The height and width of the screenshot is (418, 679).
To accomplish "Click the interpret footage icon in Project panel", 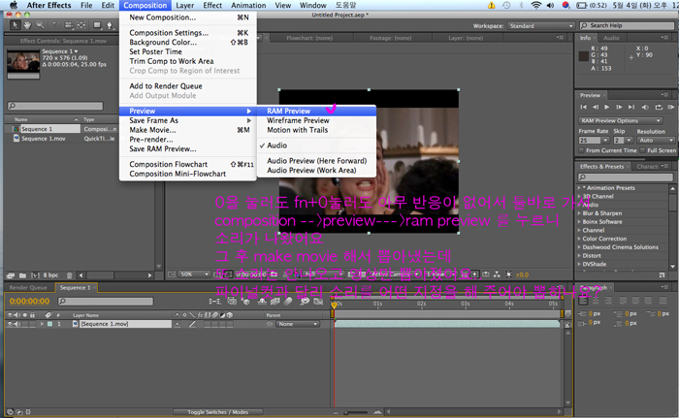I will (x=11, y=275).
